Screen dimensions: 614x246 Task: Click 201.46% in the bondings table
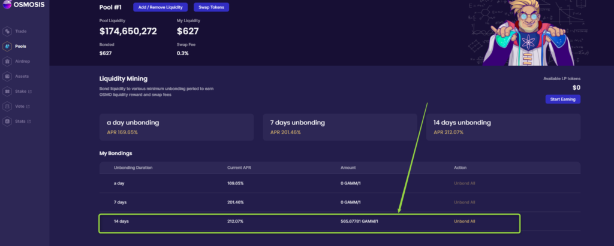(235, 202)
